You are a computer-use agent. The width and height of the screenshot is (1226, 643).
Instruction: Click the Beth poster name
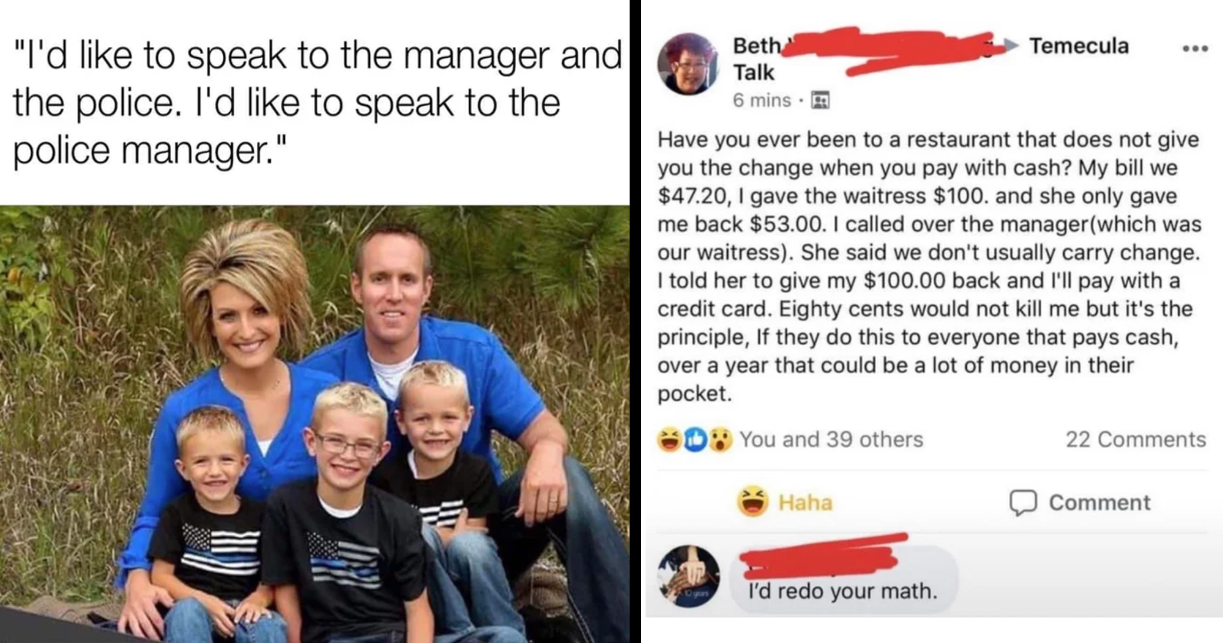coord(757,46)
